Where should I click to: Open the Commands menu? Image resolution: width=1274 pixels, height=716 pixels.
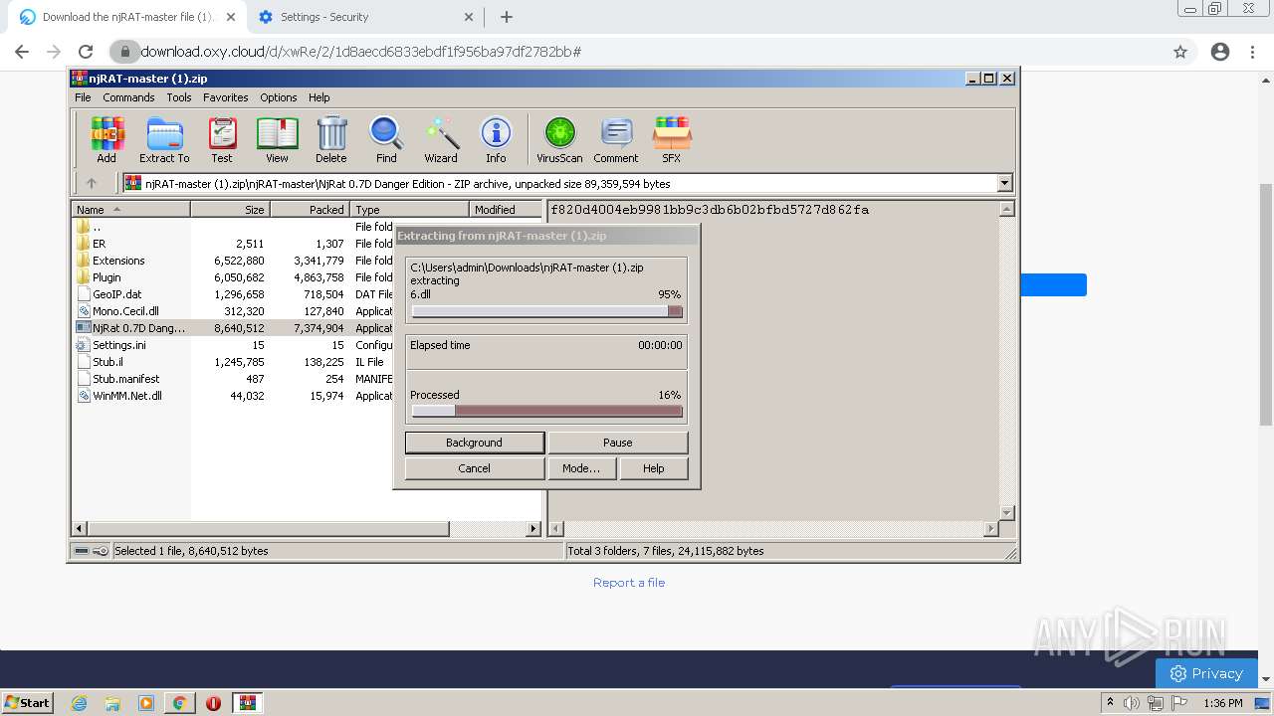128,97
